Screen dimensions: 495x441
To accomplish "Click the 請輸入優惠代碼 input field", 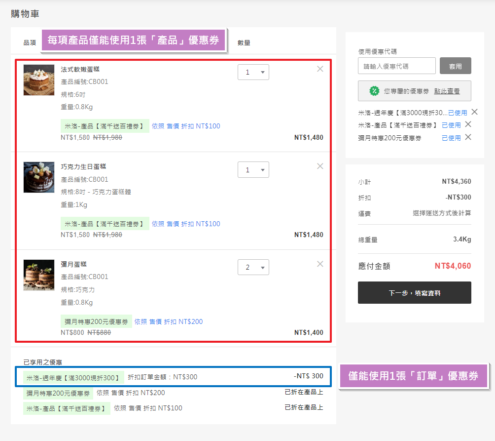I will click(x=396, y=66).
